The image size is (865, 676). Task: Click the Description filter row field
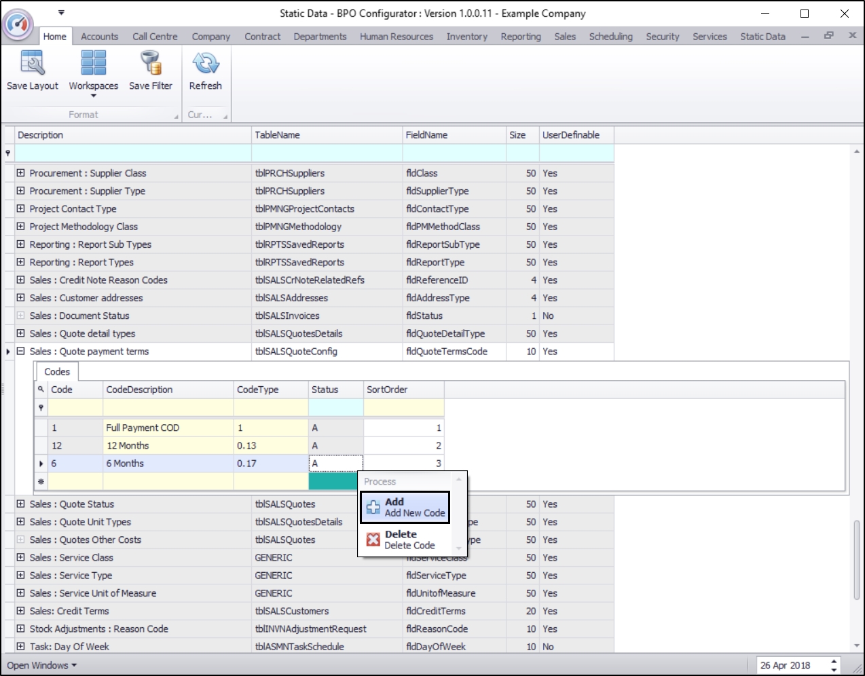(132, 153)
